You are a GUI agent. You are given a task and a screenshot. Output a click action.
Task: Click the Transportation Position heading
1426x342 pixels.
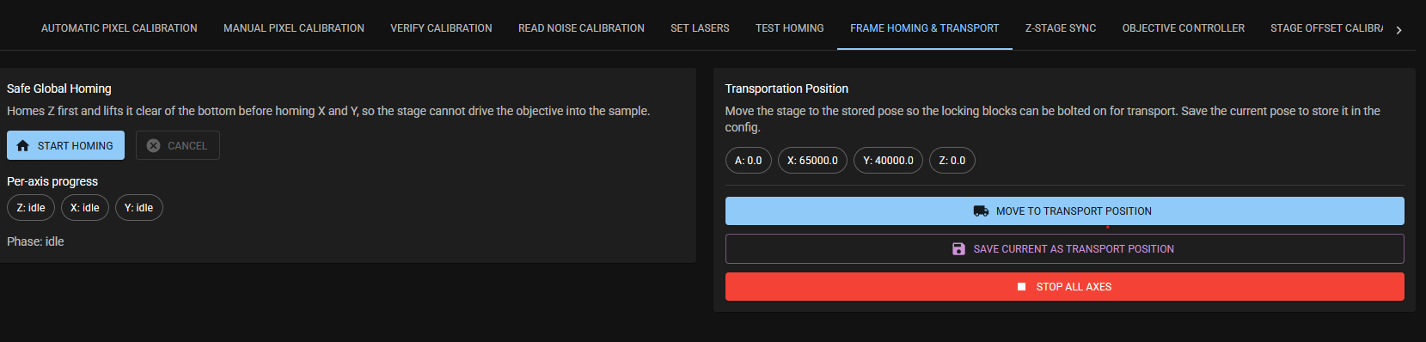786,89
